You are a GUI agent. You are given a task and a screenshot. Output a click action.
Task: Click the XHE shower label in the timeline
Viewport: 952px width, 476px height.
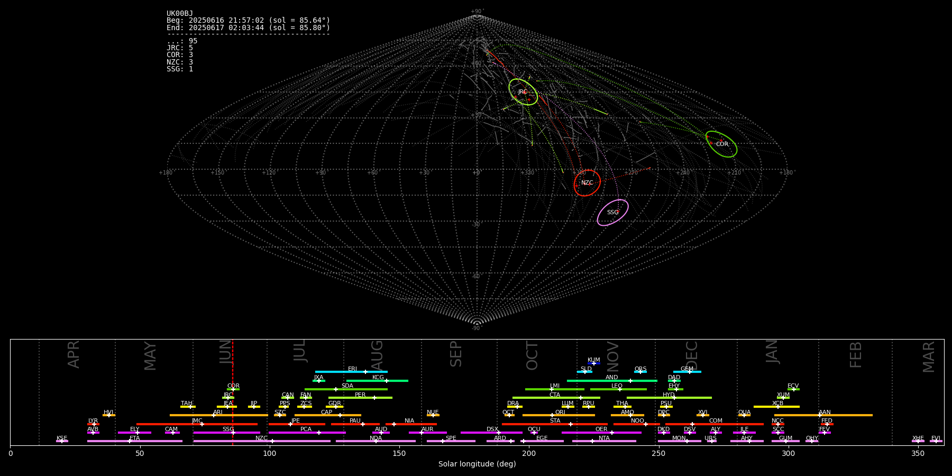pyautogui.click(x=918, y=438)
